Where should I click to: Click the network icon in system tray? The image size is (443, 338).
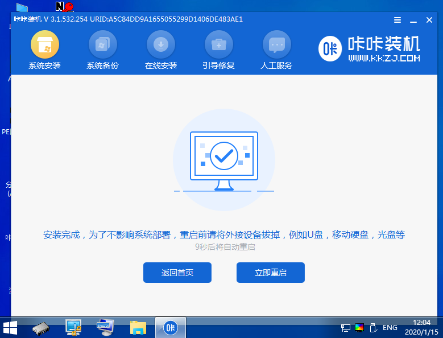[346, 328]
